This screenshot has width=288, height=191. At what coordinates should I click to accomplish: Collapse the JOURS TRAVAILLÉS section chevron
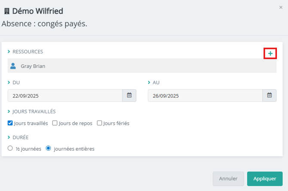(9, 112)
